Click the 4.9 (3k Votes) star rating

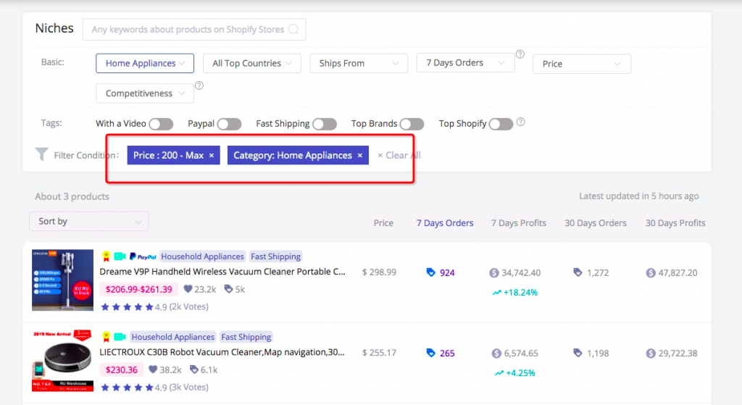click(155, 387)
